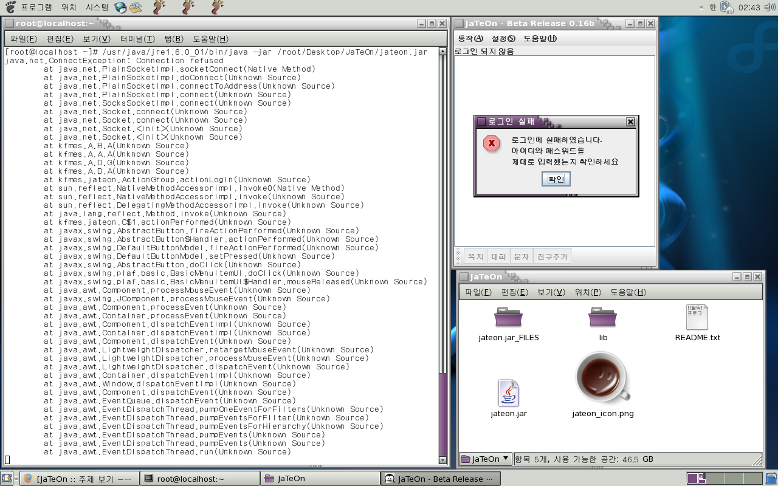Select the README.txt file icon

pos(697,318)
